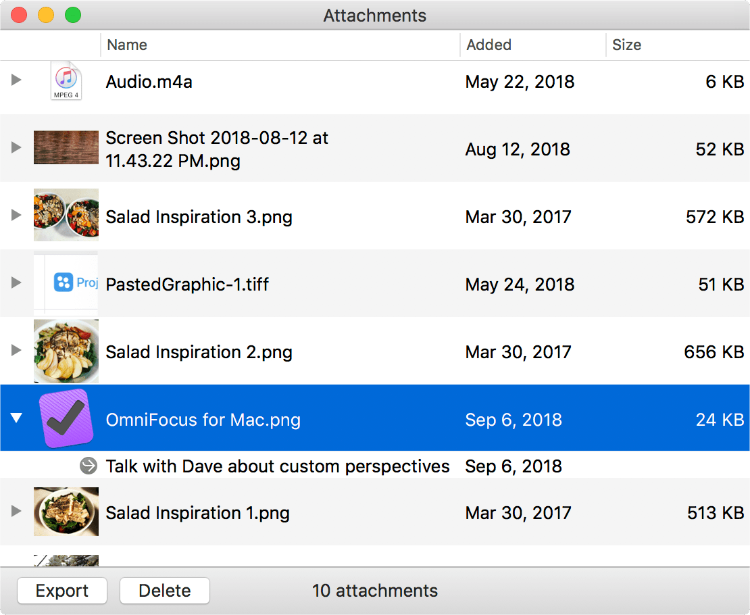Click the 52 KB size value
The width and height of the screenshot is (750, 615).
point(720,149)
